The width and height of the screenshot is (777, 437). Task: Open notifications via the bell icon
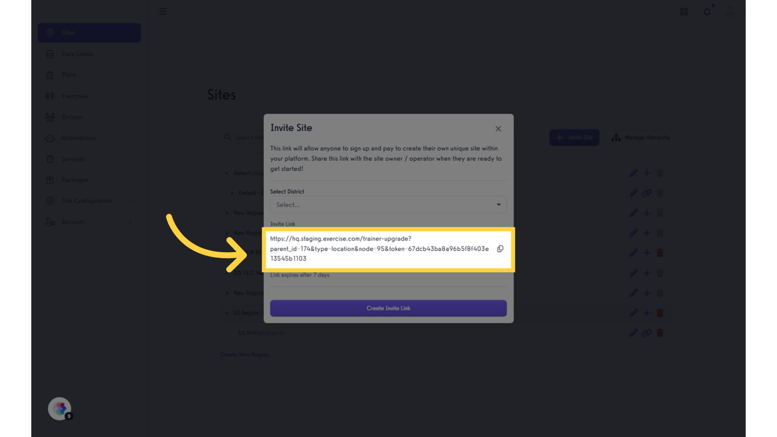707,11
